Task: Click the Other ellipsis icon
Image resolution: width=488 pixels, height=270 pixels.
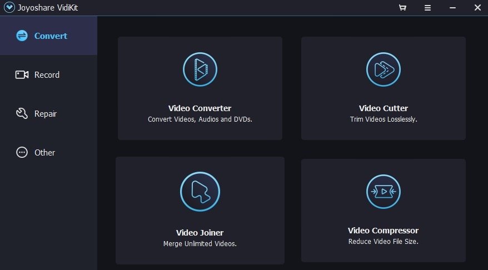Action: [22, 152]
